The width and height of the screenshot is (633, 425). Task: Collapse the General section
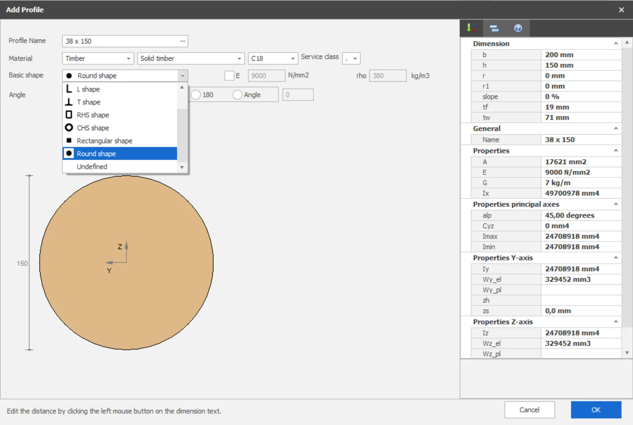coord(616,129)
